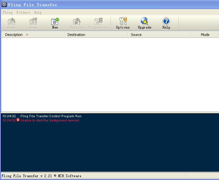
Task: Sort by the Description column header
Action: point(33,35)
